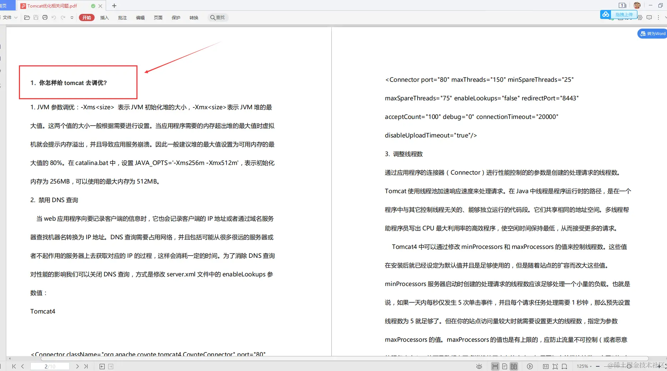Screen dimensions: 667x371
Task: Switch to single page view
Action: pyautogui.click(x=505, y=366)
